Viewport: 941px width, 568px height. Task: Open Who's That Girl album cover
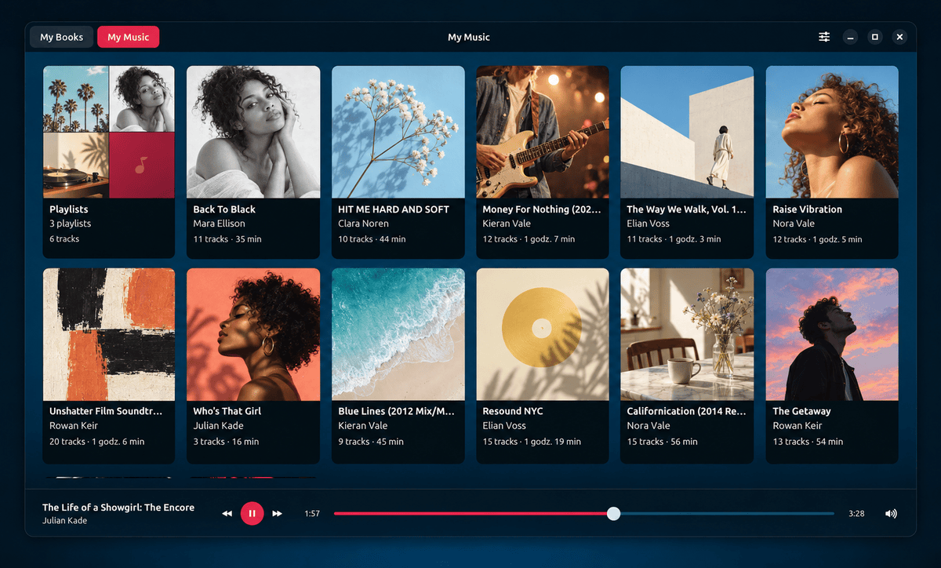click(x=253, y=334)
